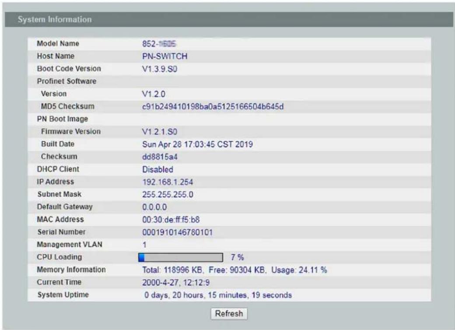This screenshot has height=330, width=455.
Task: Click the Serial Number label
Action: coord(61,232)
